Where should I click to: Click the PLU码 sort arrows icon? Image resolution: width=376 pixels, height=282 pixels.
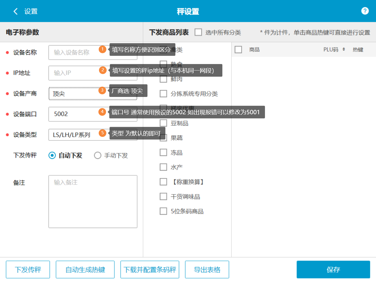344,49
